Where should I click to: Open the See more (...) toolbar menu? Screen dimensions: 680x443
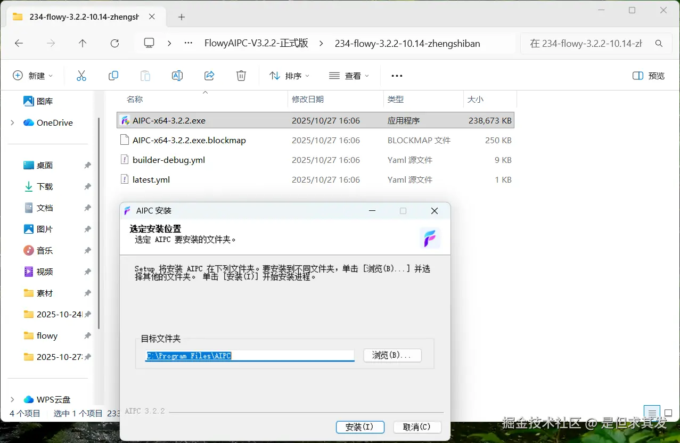[396, 75]
